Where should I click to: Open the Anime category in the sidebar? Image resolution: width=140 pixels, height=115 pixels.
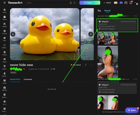pos(4,81)
